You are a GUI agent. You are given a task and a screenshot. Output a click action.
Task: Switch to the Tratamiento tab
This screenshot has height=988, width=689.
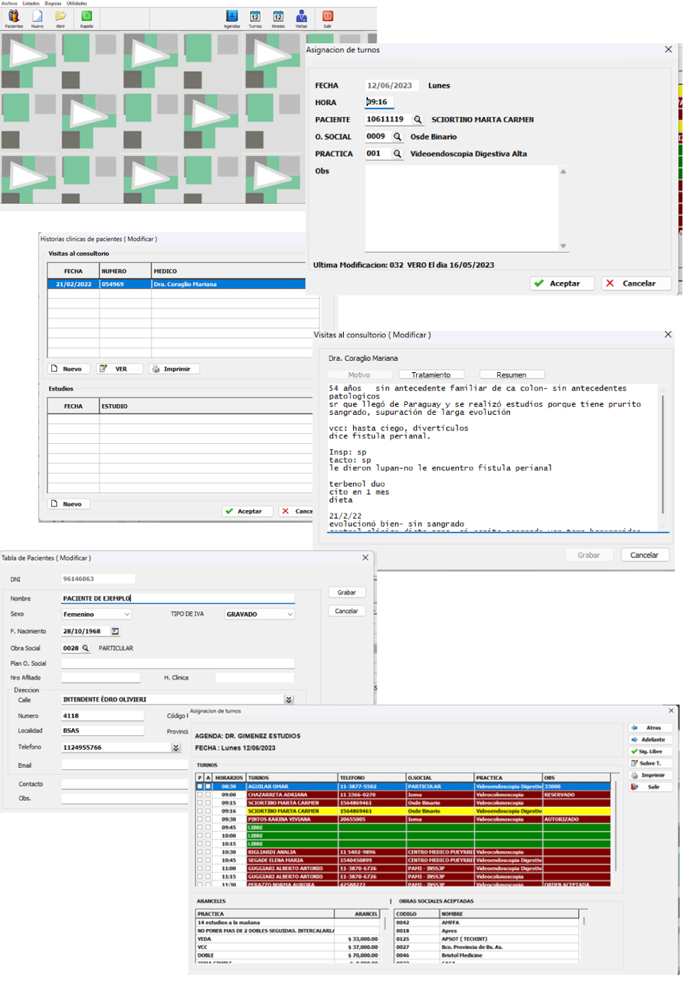pos(431,375)
